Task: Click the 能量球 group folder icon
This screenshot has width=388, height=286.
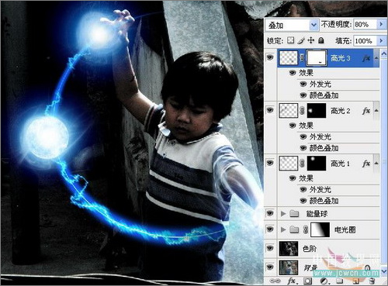Action: 294,213
